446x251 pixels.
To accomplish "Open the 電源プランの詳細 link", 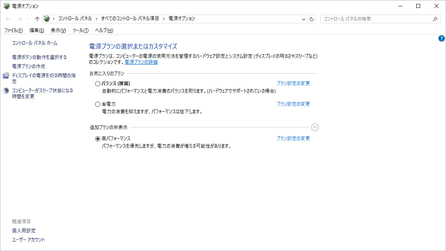I will tap(141, 62).
